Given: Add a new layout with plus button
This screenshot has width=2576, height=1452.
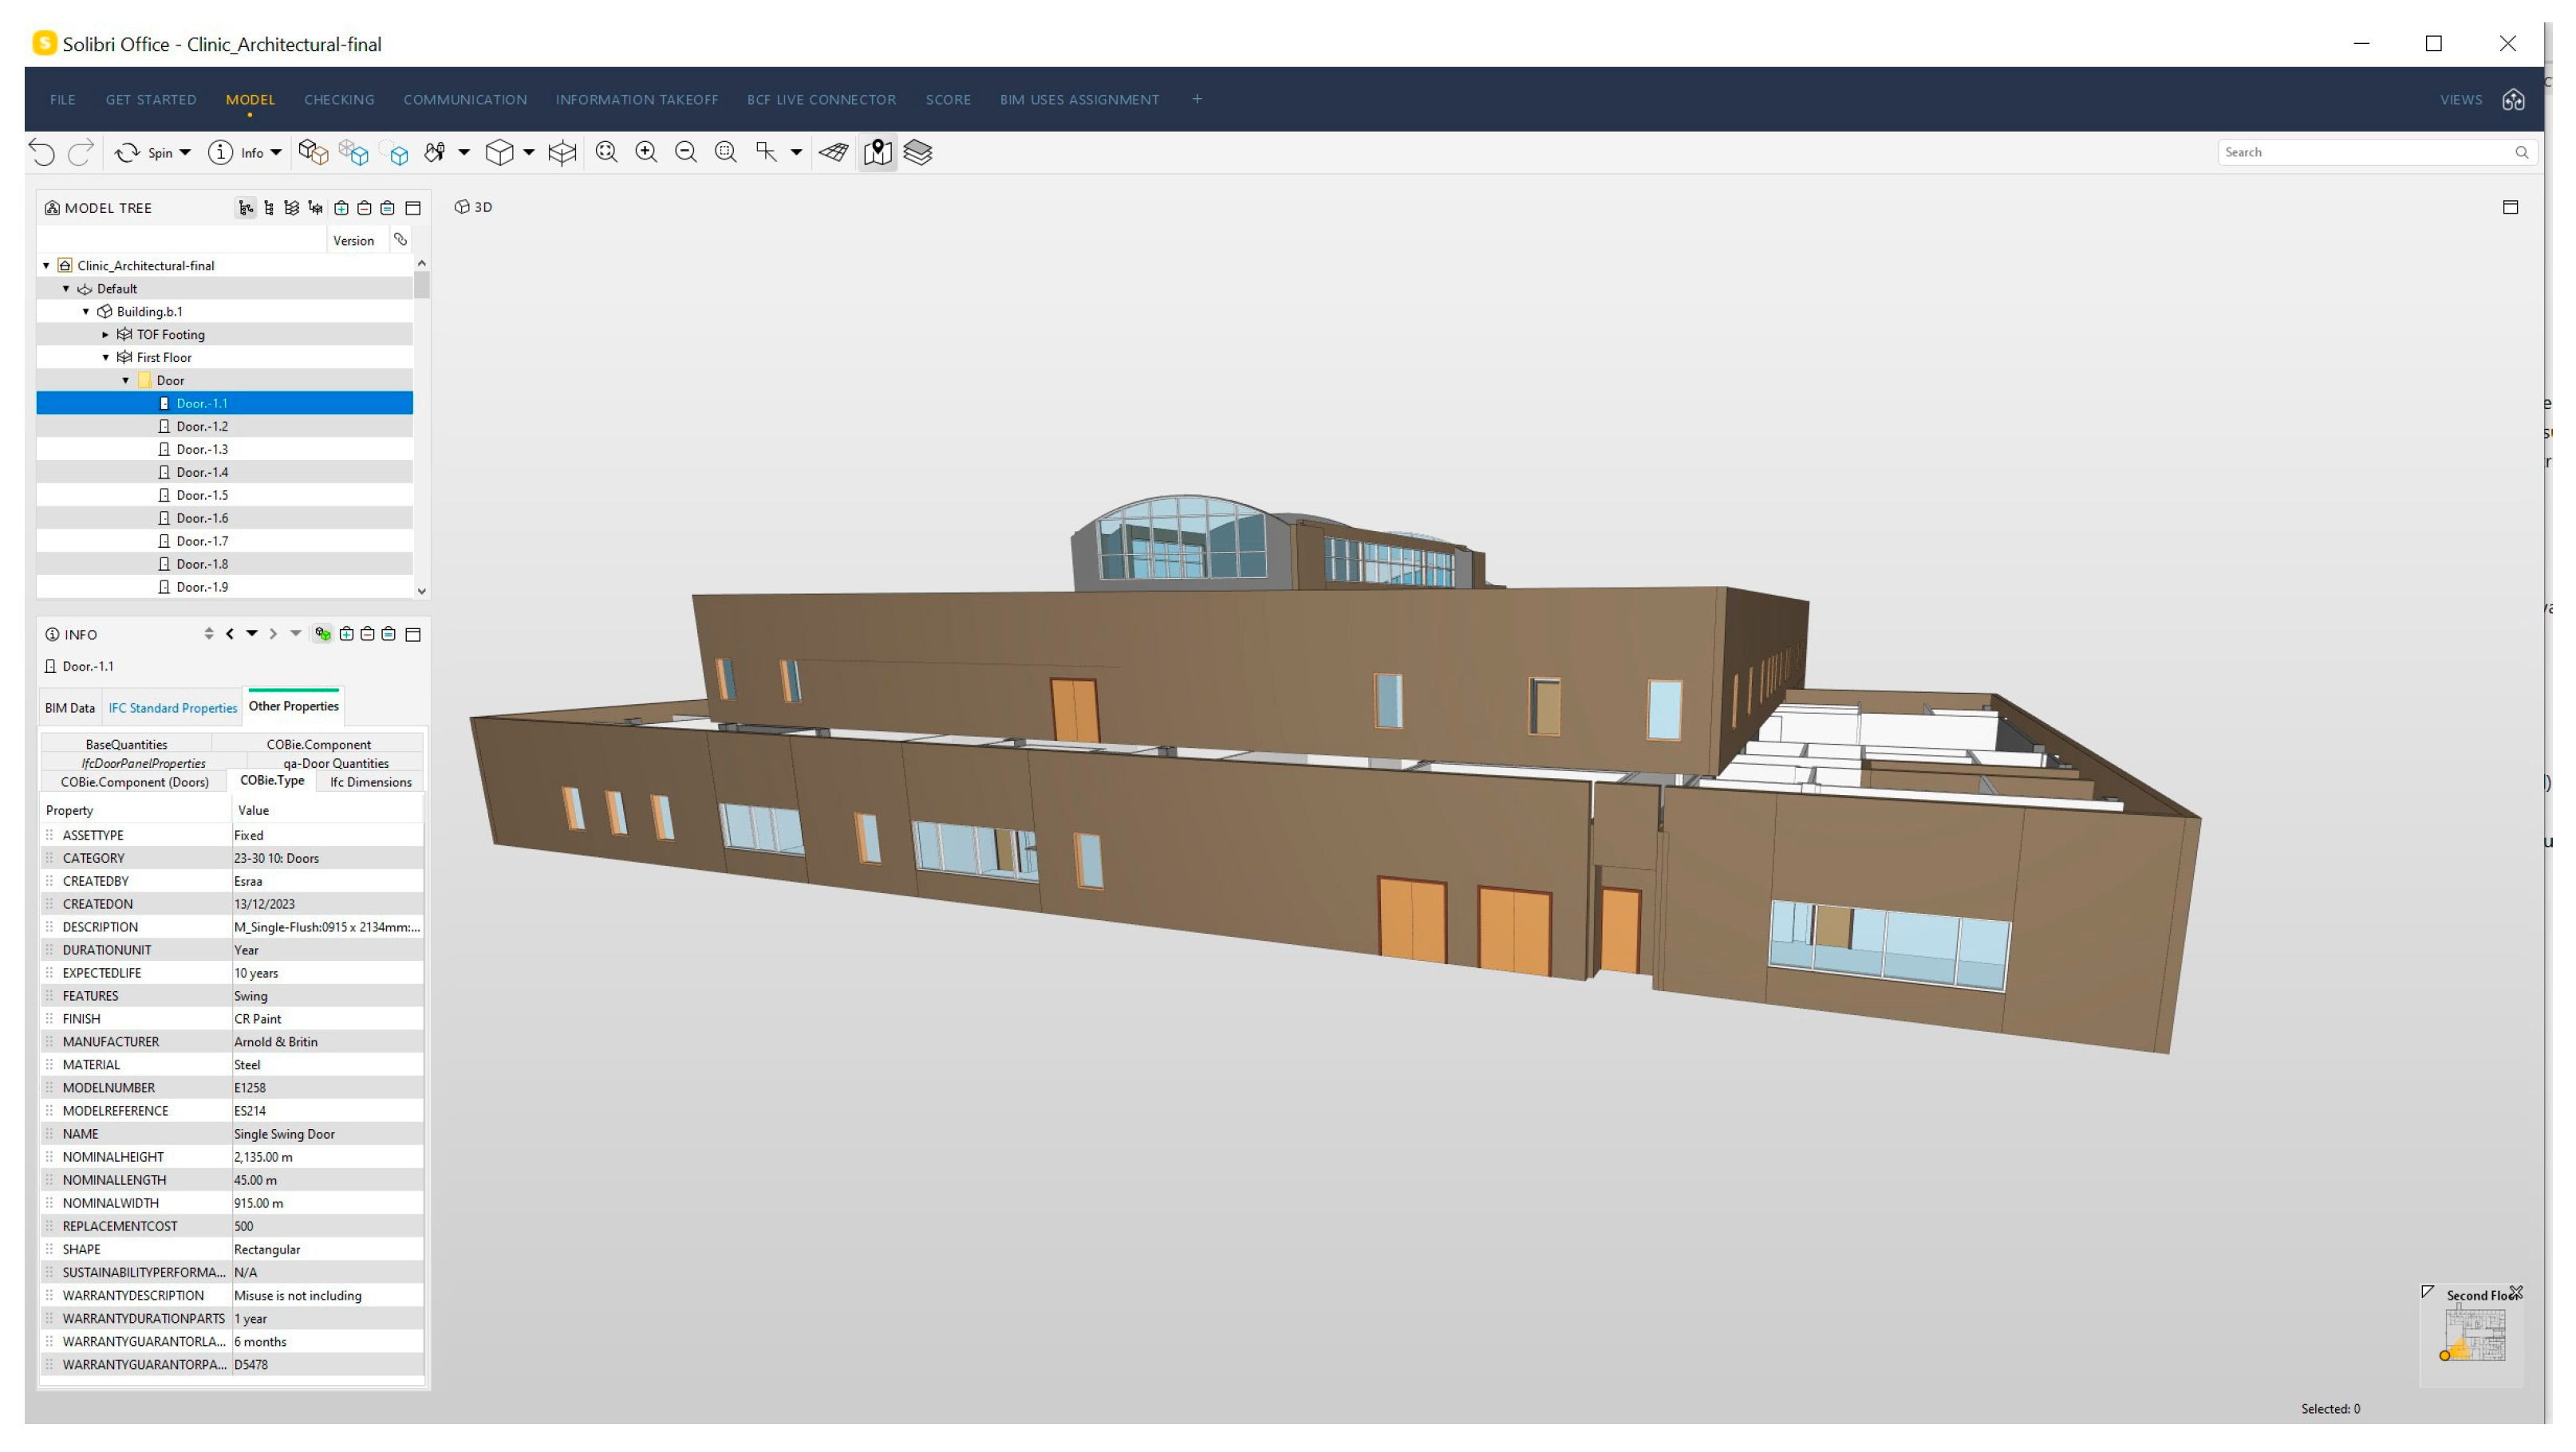Looking at the screenshot, I should (x=1197, y=99).
